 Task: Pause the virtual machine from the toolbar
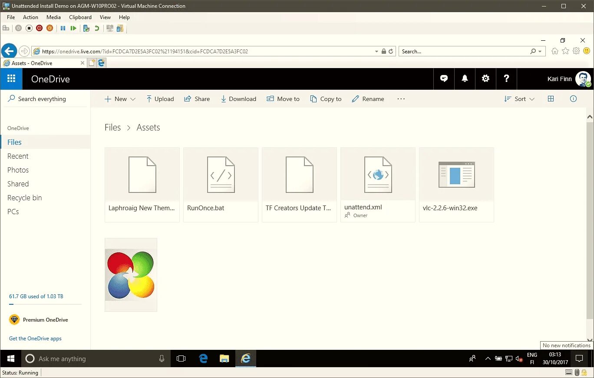point(63,28)
